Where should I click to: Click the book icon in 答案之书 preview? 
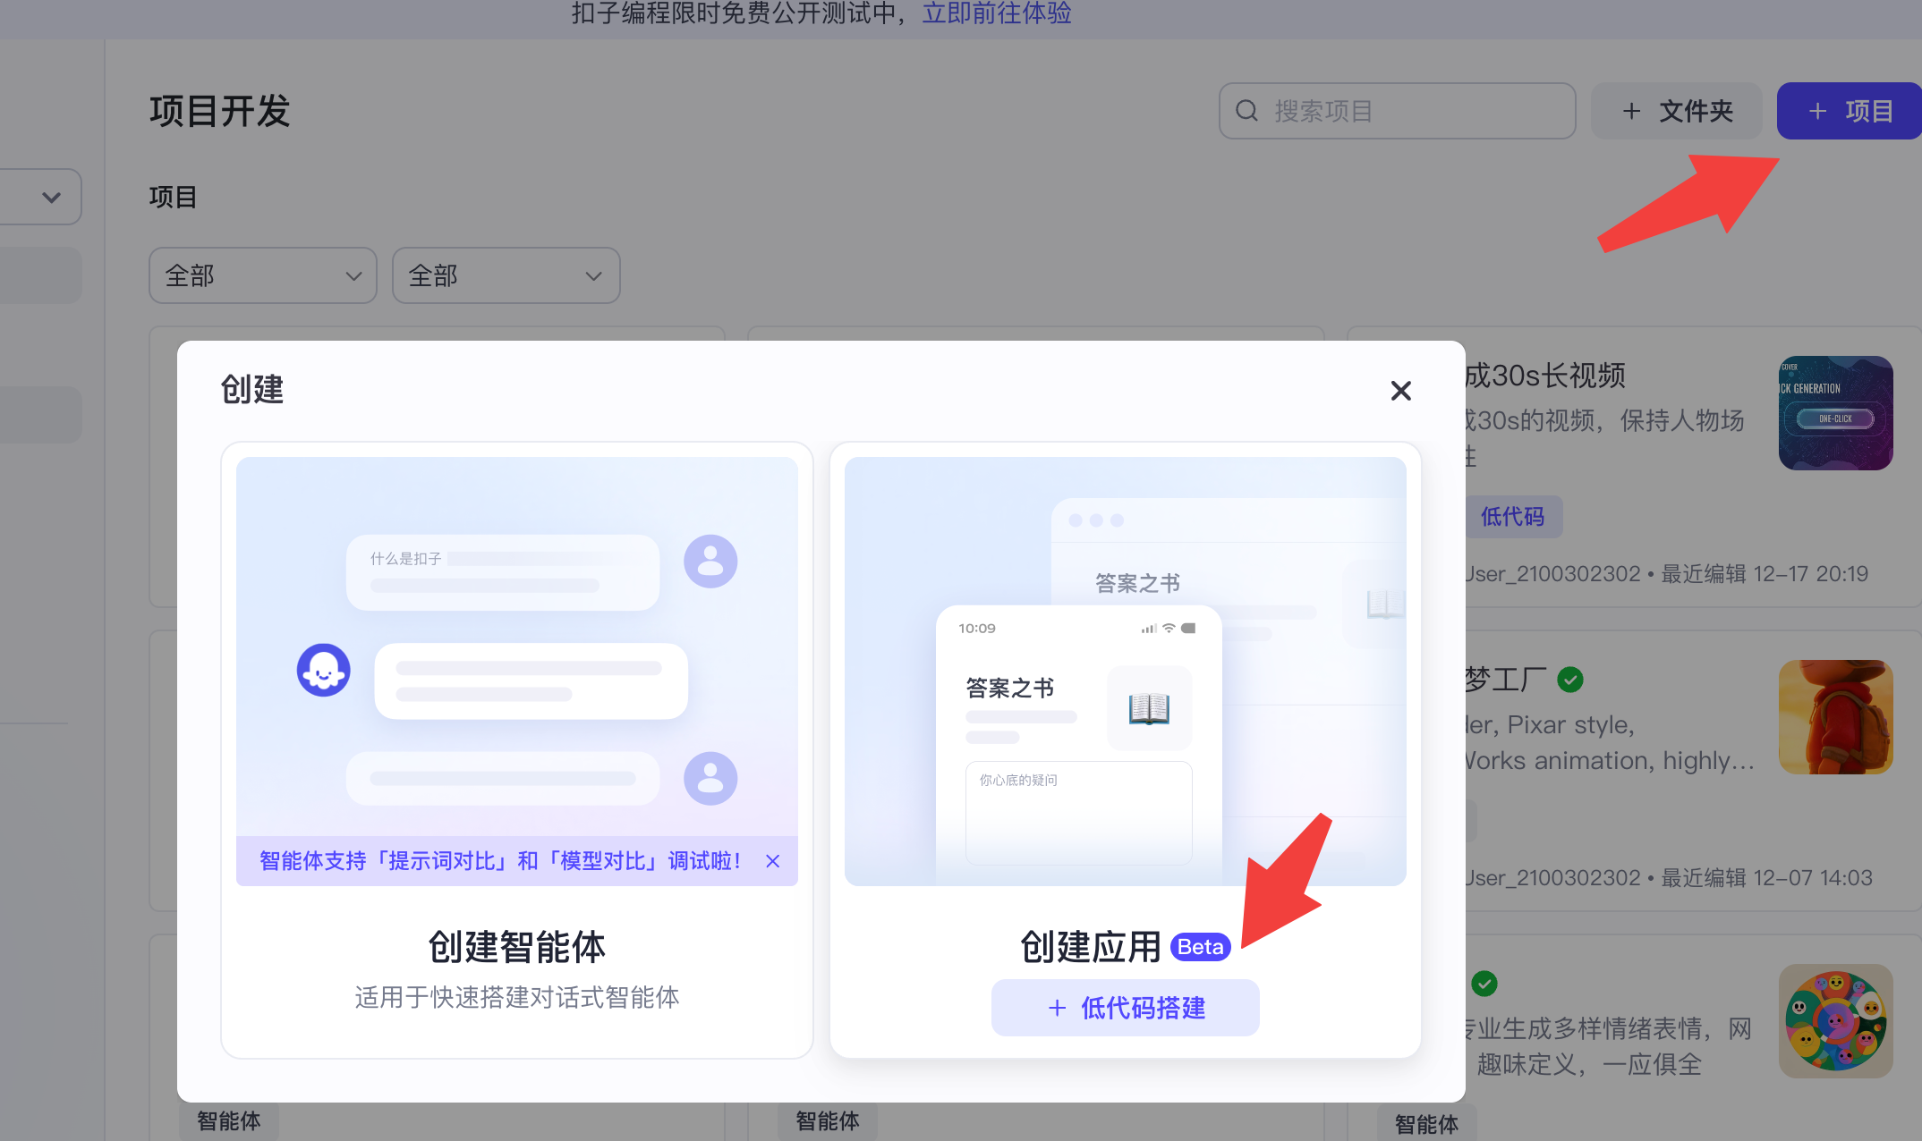1149,708
